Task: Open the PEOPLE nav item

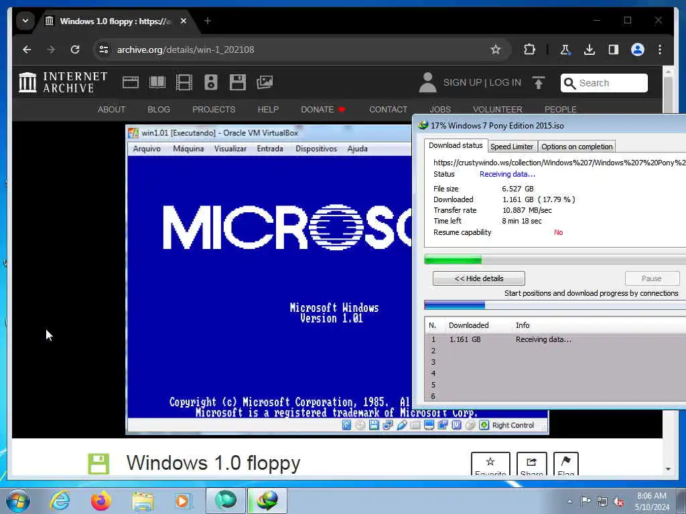Action: pyautogui.click(x=561, y=109)
